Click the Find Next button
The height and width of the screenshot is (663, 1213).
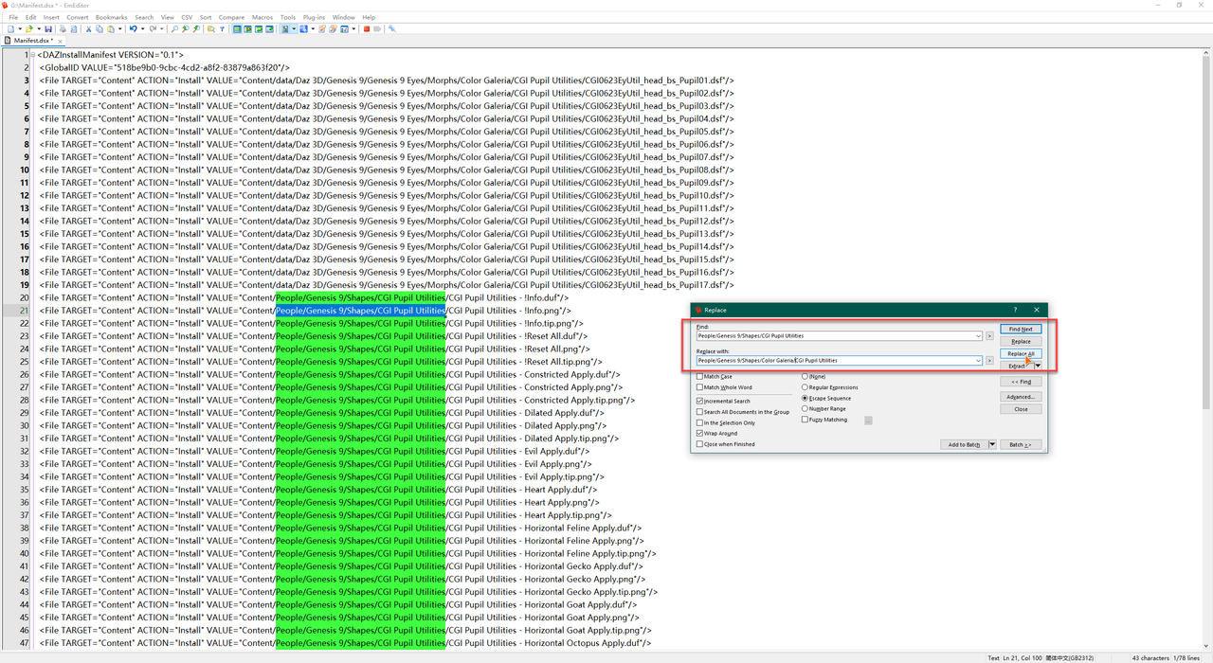[1021, 329]
